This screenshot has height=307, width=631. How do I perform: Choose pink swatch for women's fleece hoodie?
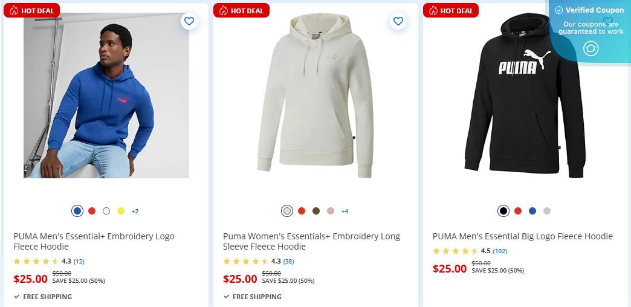(x=331, y=211)
